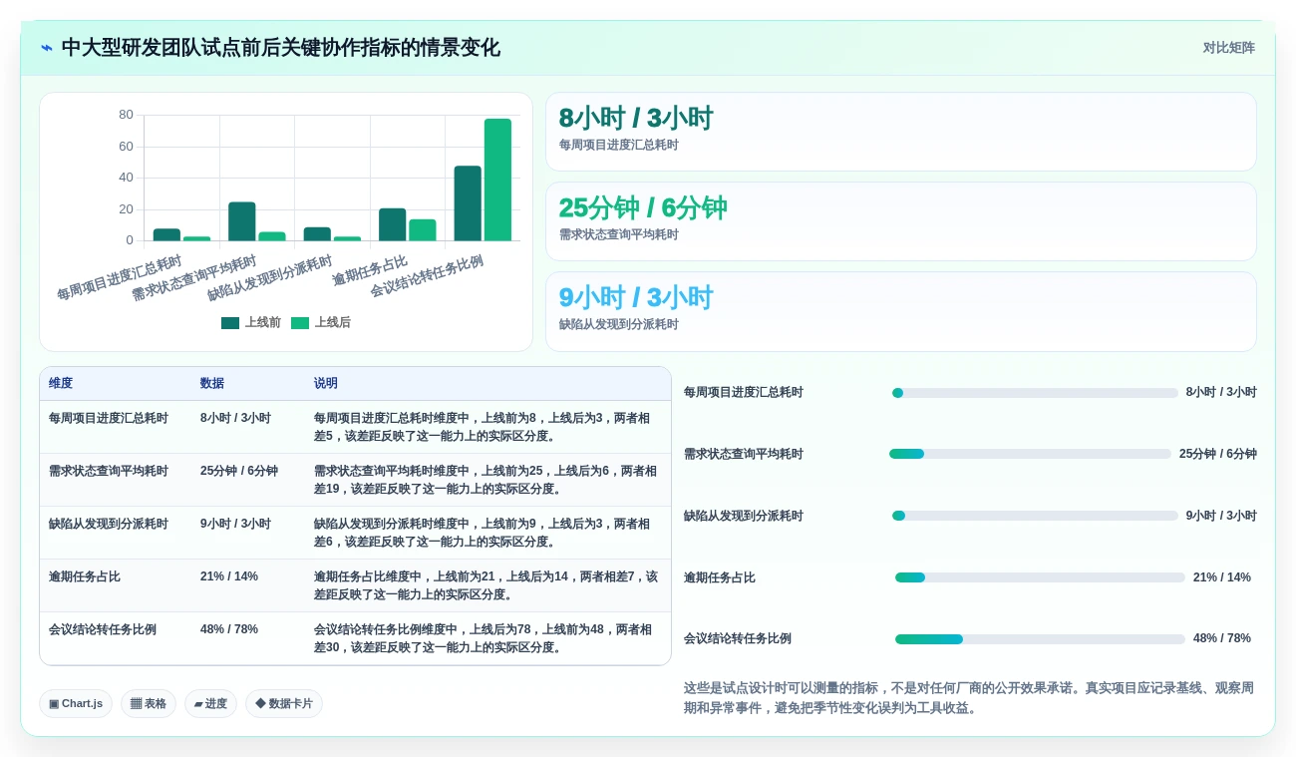Click the footnote text about 试点设计
Viewport: 1296px width, 757px height.
tap(969, 698)
